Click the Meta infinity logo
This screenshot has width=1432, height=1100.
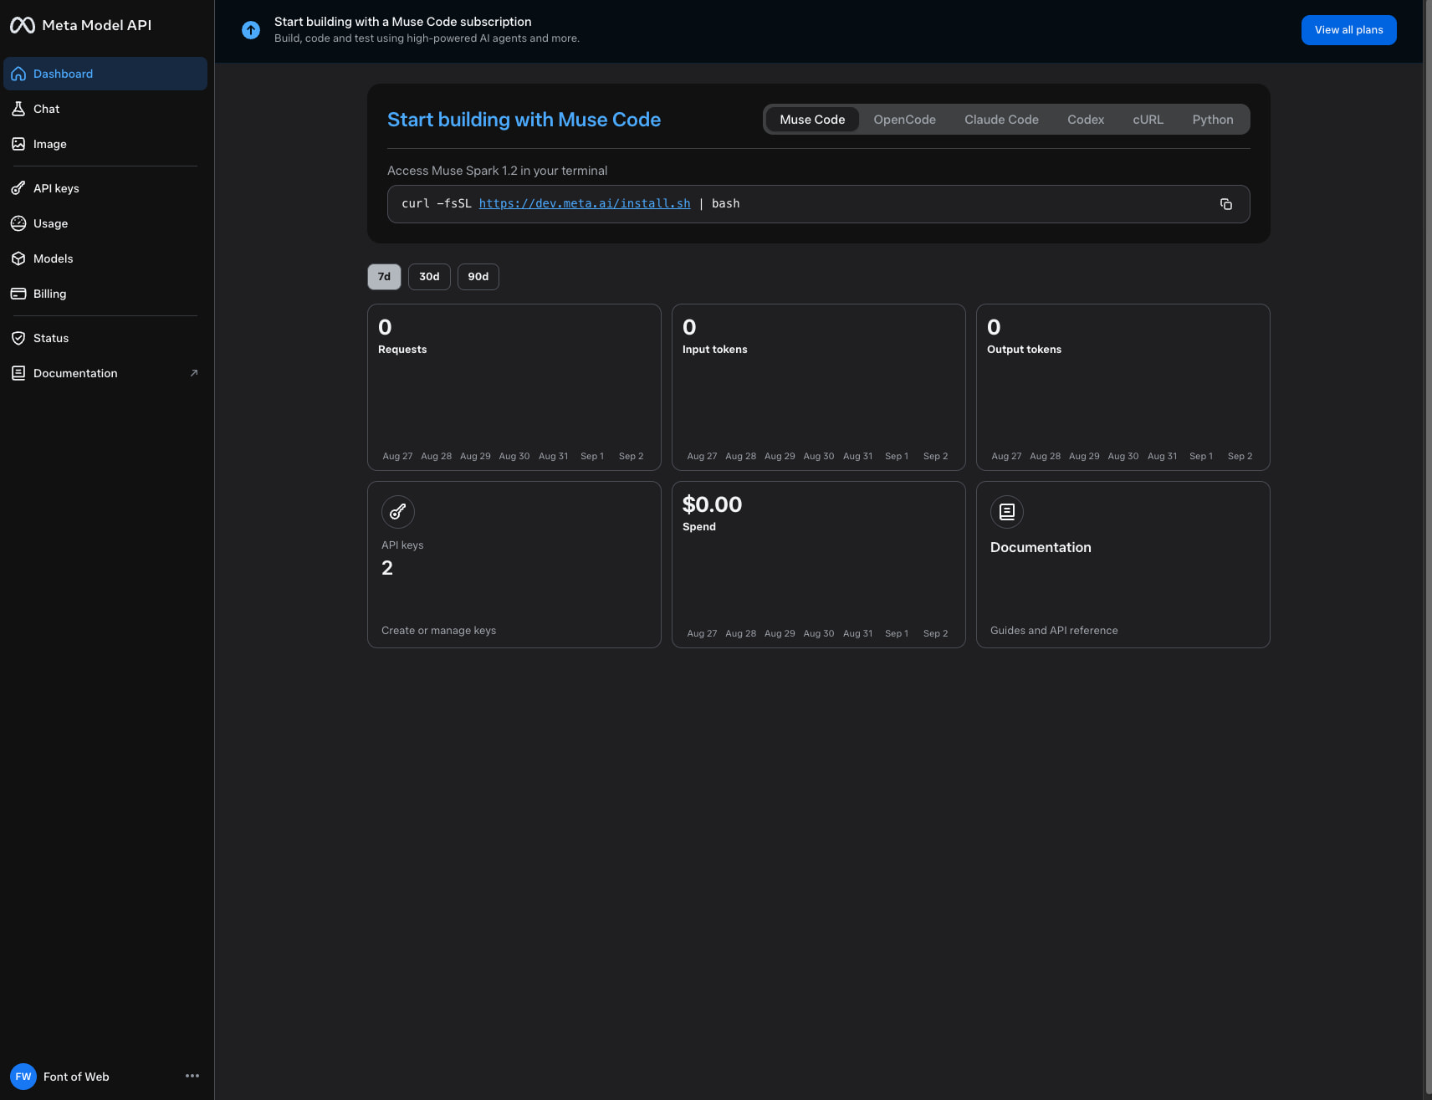click(x=23, y=25)
